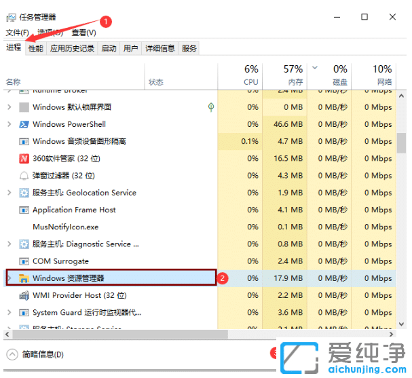
Task: Expand the Windows PowerShell process group
Action: pos(10,124)
